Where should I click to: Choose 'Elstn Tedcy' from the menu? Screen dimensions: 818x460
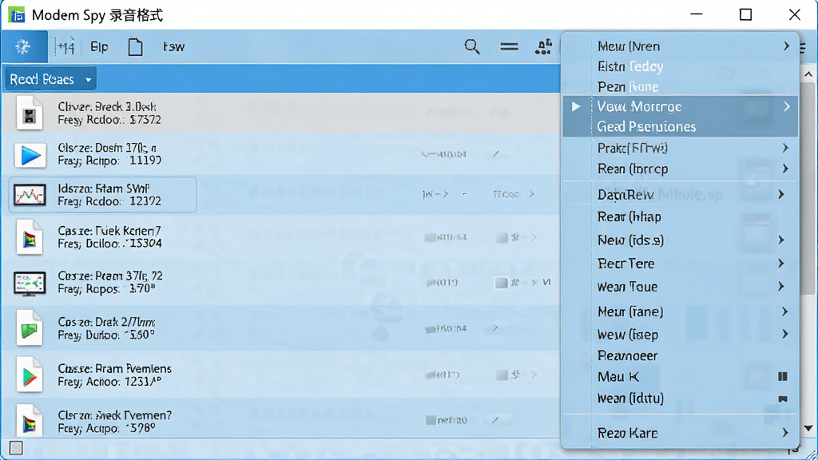630,66
